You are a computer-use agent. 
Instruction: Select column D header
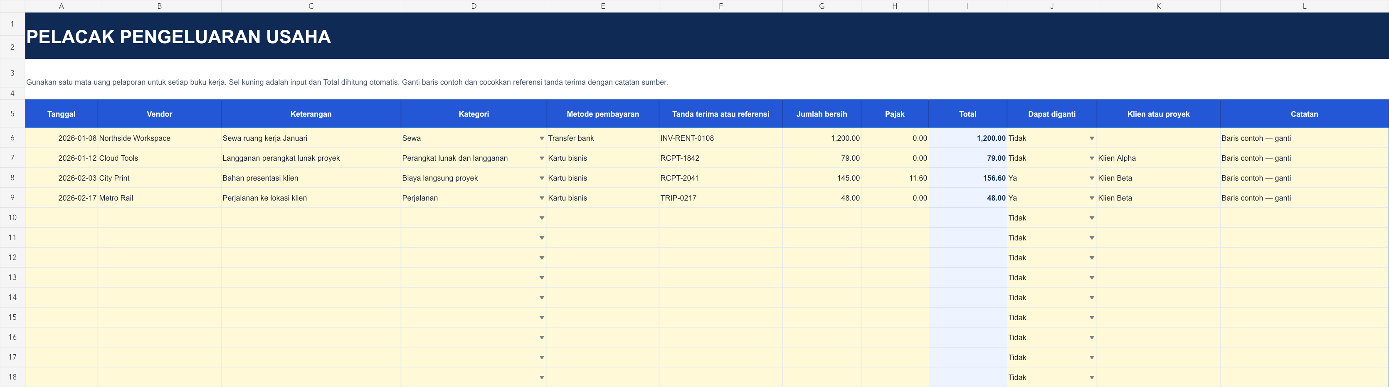pos(474,6)
